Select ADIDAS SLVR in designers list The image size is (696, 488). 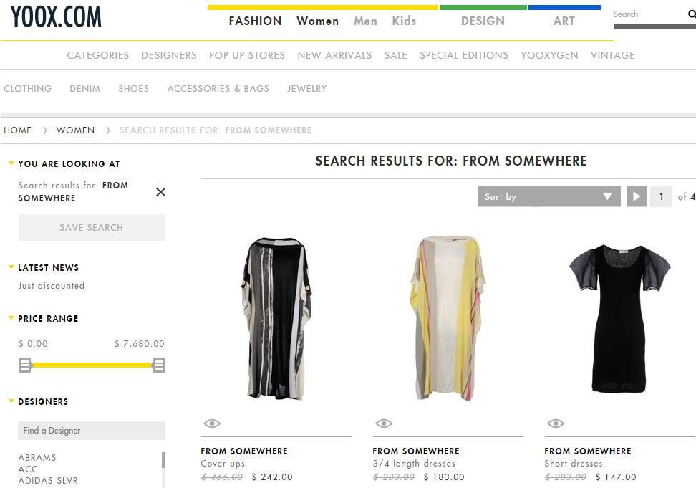(x=48, y=480)
